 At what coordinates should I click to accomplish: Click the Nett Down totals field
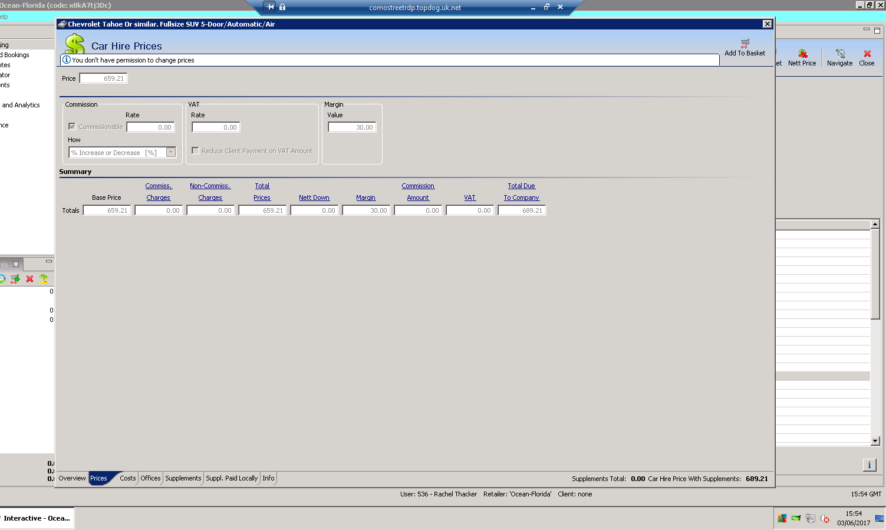[x=314, y=210]
